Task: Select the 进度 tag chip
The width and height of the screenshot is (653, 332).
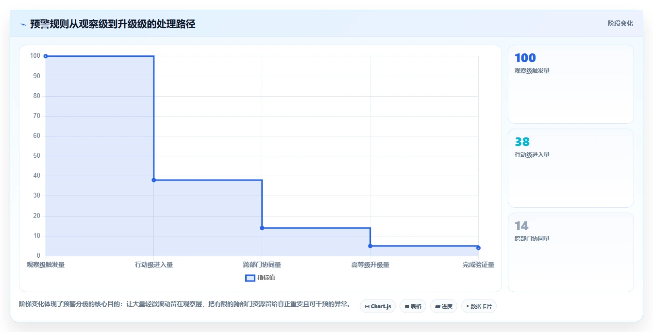Action: click(x=444, y=306)
